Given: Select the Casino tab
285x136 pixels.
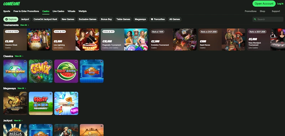Looking at the screenshot, I should pos(46,11).
